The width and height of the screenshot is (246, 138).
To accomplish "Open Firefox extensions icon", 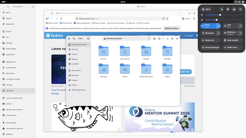I will [194, 18].
